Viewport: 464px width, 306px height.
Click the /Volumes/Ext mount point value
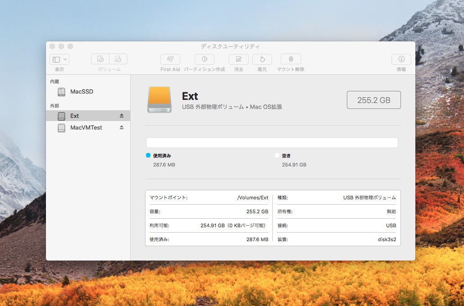click(252, 198)
